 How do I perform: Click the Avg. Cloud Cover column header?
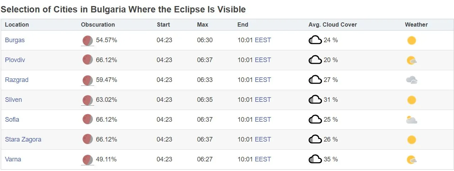click(332, 25)
